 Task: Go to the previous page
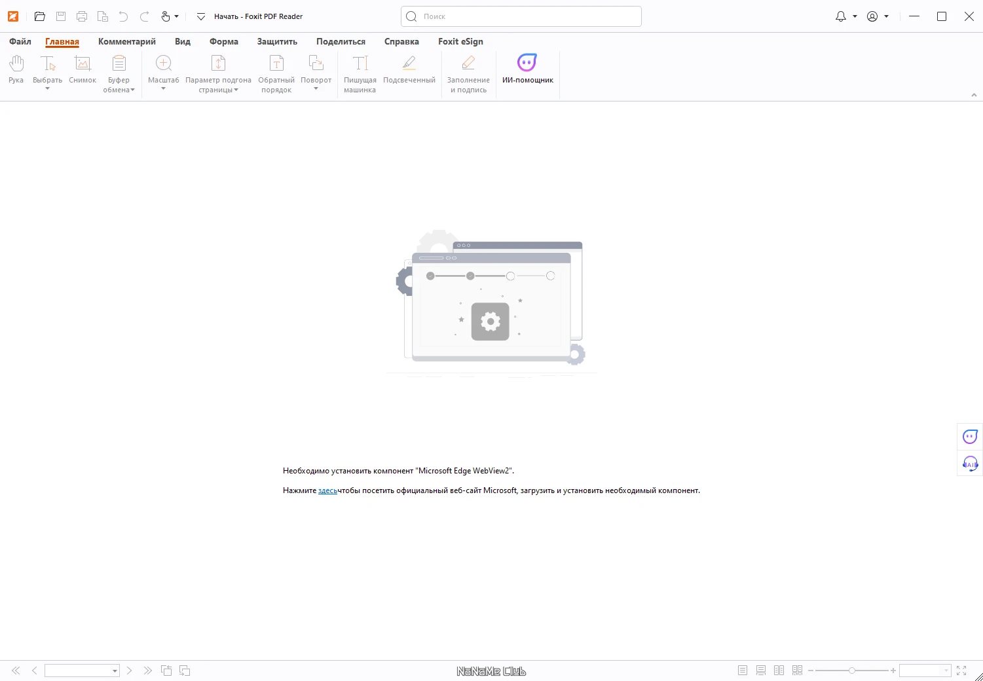coord(35,671)
